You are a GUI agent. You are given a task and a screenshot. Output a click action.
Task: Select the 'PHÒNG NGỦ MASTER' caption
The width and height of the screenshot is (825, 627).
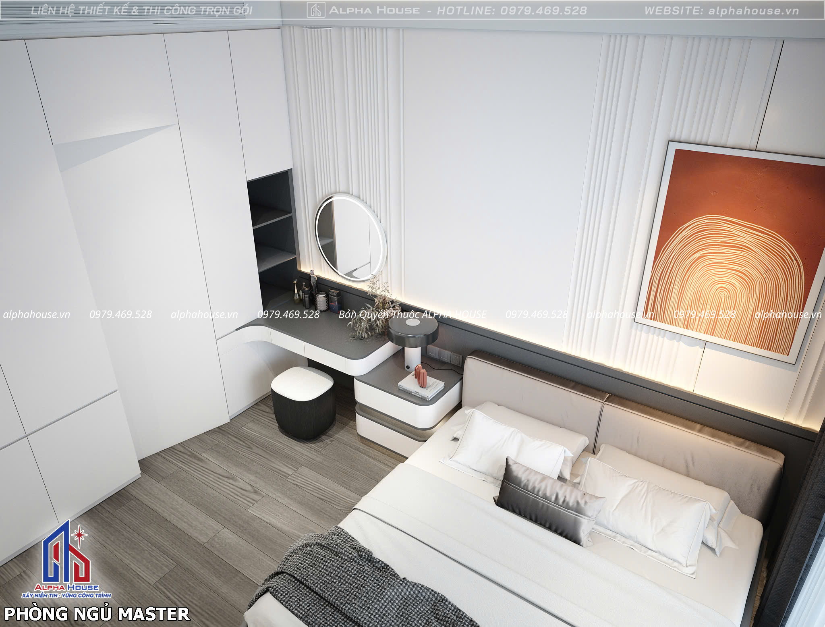97,614
